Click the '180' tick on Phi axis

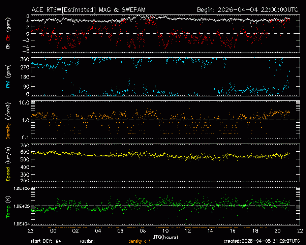[x=25, y=77]
